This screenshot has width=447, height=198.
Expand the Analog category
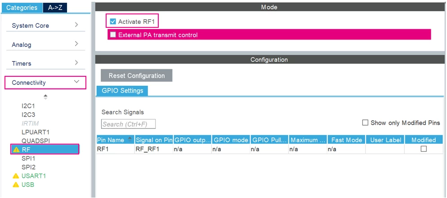point(45,44)
